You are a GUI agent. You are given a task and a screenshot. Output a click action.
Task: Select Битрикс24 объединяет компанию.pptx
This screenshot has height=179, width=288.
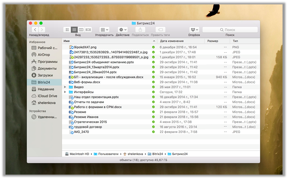[x=104, y=62]
